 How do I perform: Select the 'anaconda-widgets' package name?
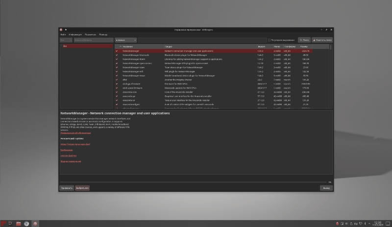point(131,104)
